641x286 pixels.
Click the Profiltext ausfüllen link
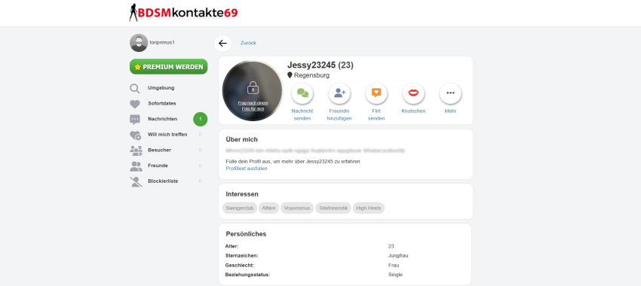(x=247, y=169)
